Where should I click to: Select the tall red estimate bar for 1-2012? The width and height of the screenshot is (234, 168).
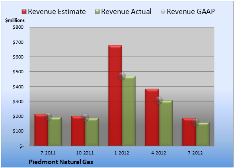(x=115, y=96)
